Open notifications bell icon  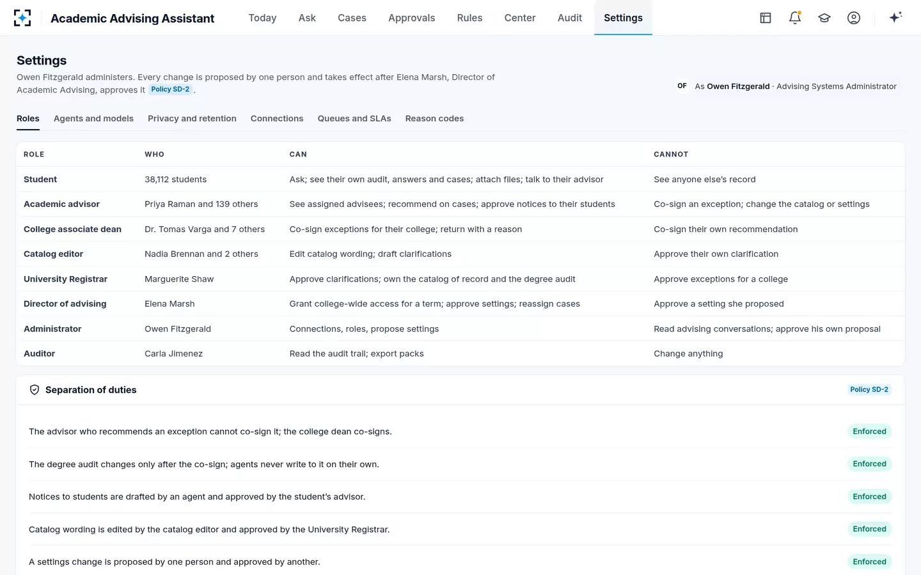tap(795, 18)
